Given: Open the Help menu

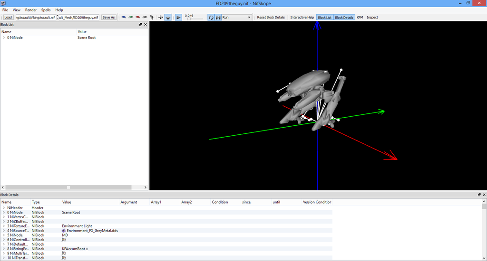Looking at the screenshot, I should click(x=59, y=10).
